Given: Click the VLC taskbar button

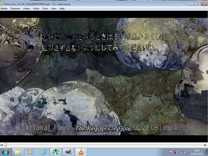Looking at the screenshot, I should pyautogui.click(x=81, y=152).
